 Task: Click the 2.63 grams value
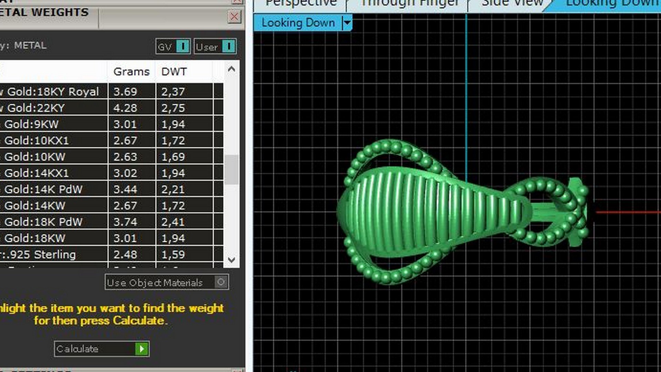pyautogui.click(x=125, y=157)
